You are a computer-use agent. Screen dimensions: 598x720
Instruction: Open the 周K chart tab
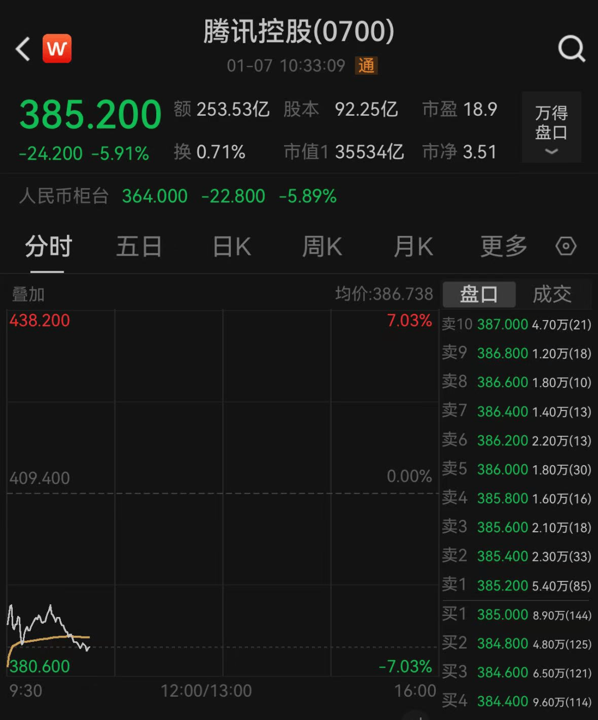[322, 246]
